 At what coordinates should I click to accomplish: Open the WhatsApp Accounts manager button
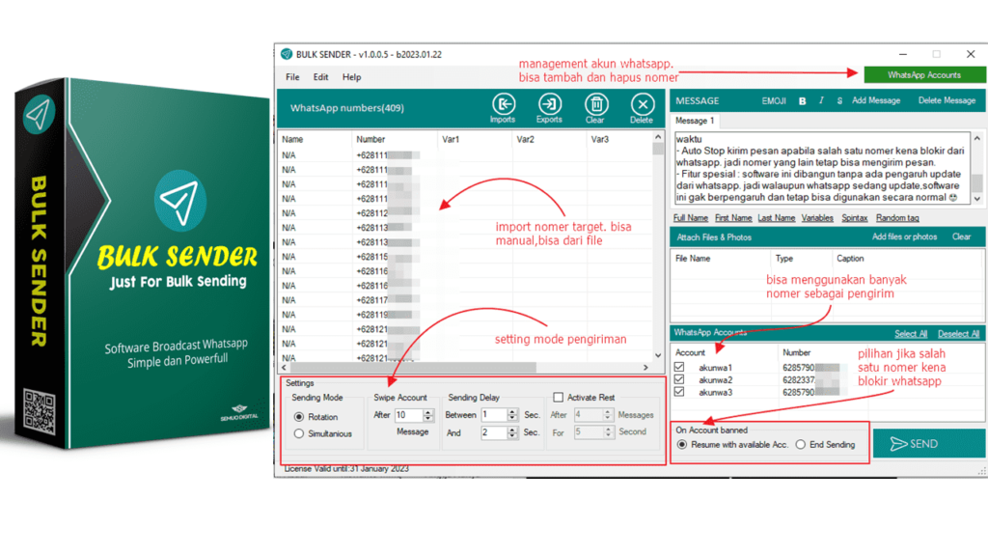923,74
